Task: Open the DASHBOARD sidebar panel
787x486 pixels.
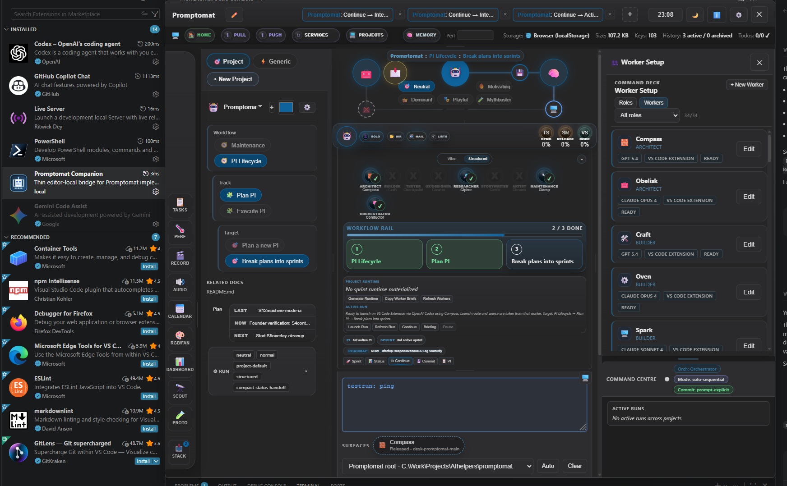Action: coord(180,365)
